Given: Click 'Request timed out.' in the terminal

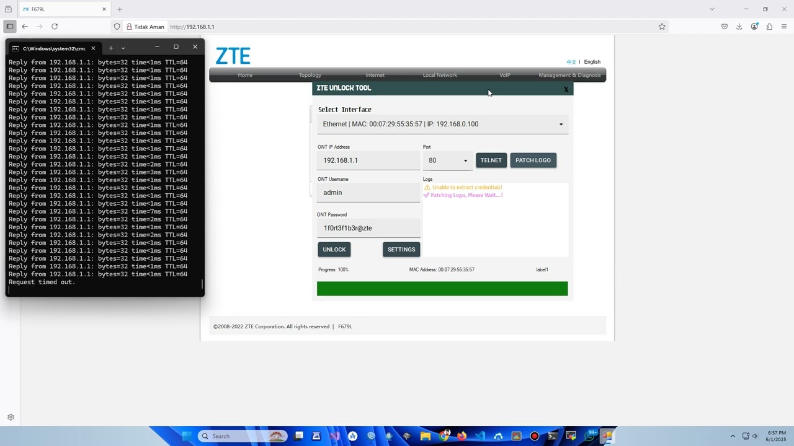Looking at the screenshot, I should 42,282.
